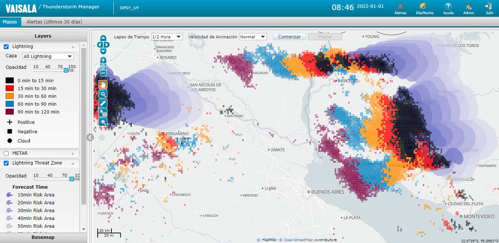Uncheck the Lightning Threat Zone checkbox
The height and width of the screenshot is (243, 499).
[x=7, y=163]
